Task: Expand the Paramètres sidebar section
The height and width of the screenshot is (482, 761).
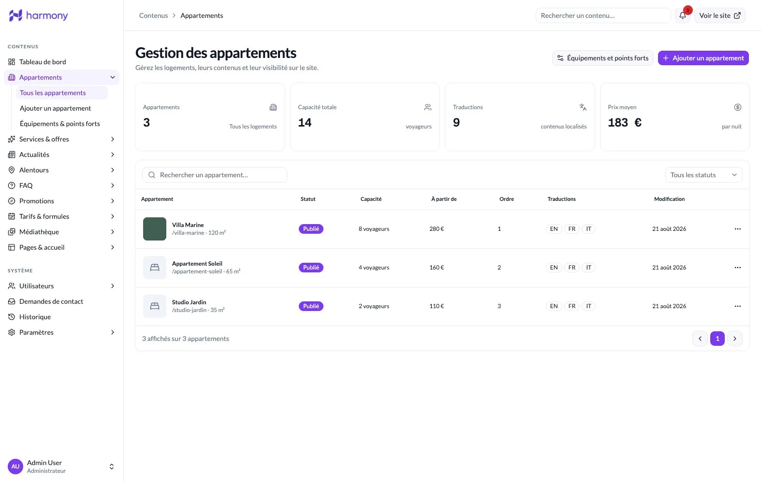Action: (113, 332)
